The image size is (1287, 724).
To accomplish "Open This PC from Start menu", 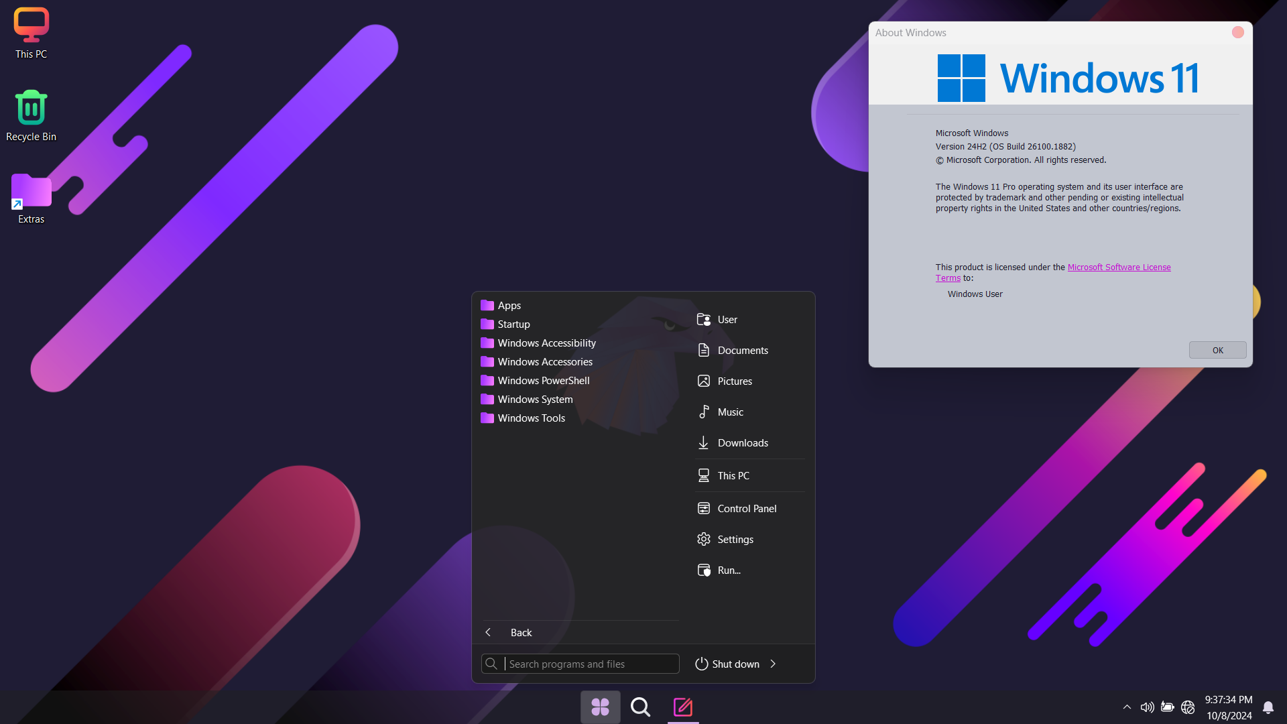I will pos(749,475).
